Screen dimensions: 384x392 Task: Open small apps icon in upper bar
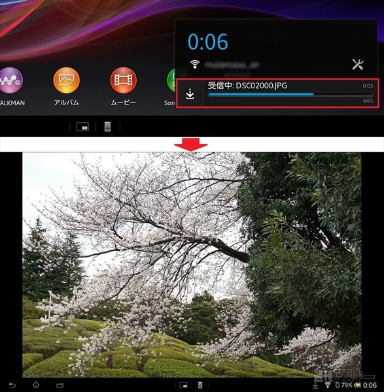click(82, 127)
